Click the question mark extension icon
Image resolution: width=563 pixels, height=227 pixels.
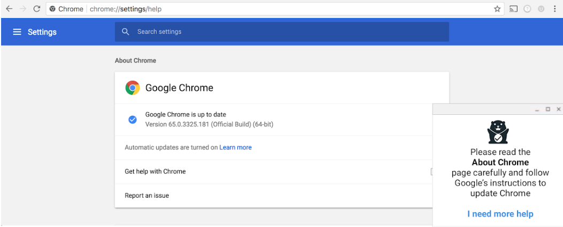[527, 9]
